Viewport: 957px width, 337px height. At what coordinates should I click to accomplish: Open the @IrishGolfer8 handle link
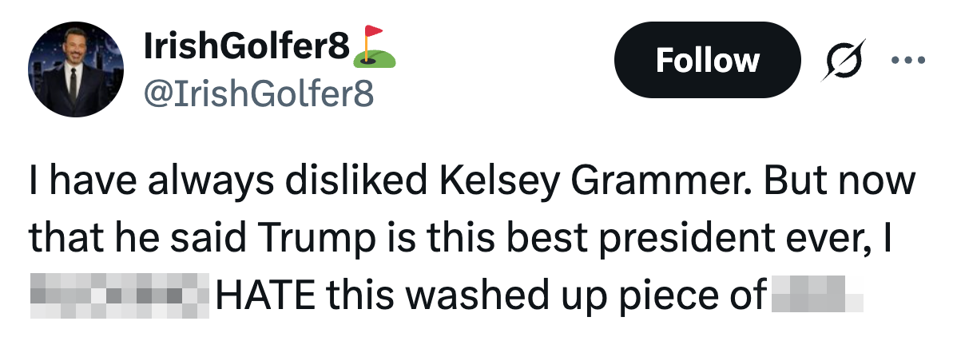tap(258, 96)
